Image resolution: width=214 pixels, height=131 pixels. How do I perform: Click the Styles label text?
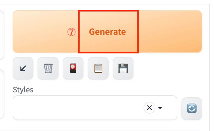tap(23, 90)
